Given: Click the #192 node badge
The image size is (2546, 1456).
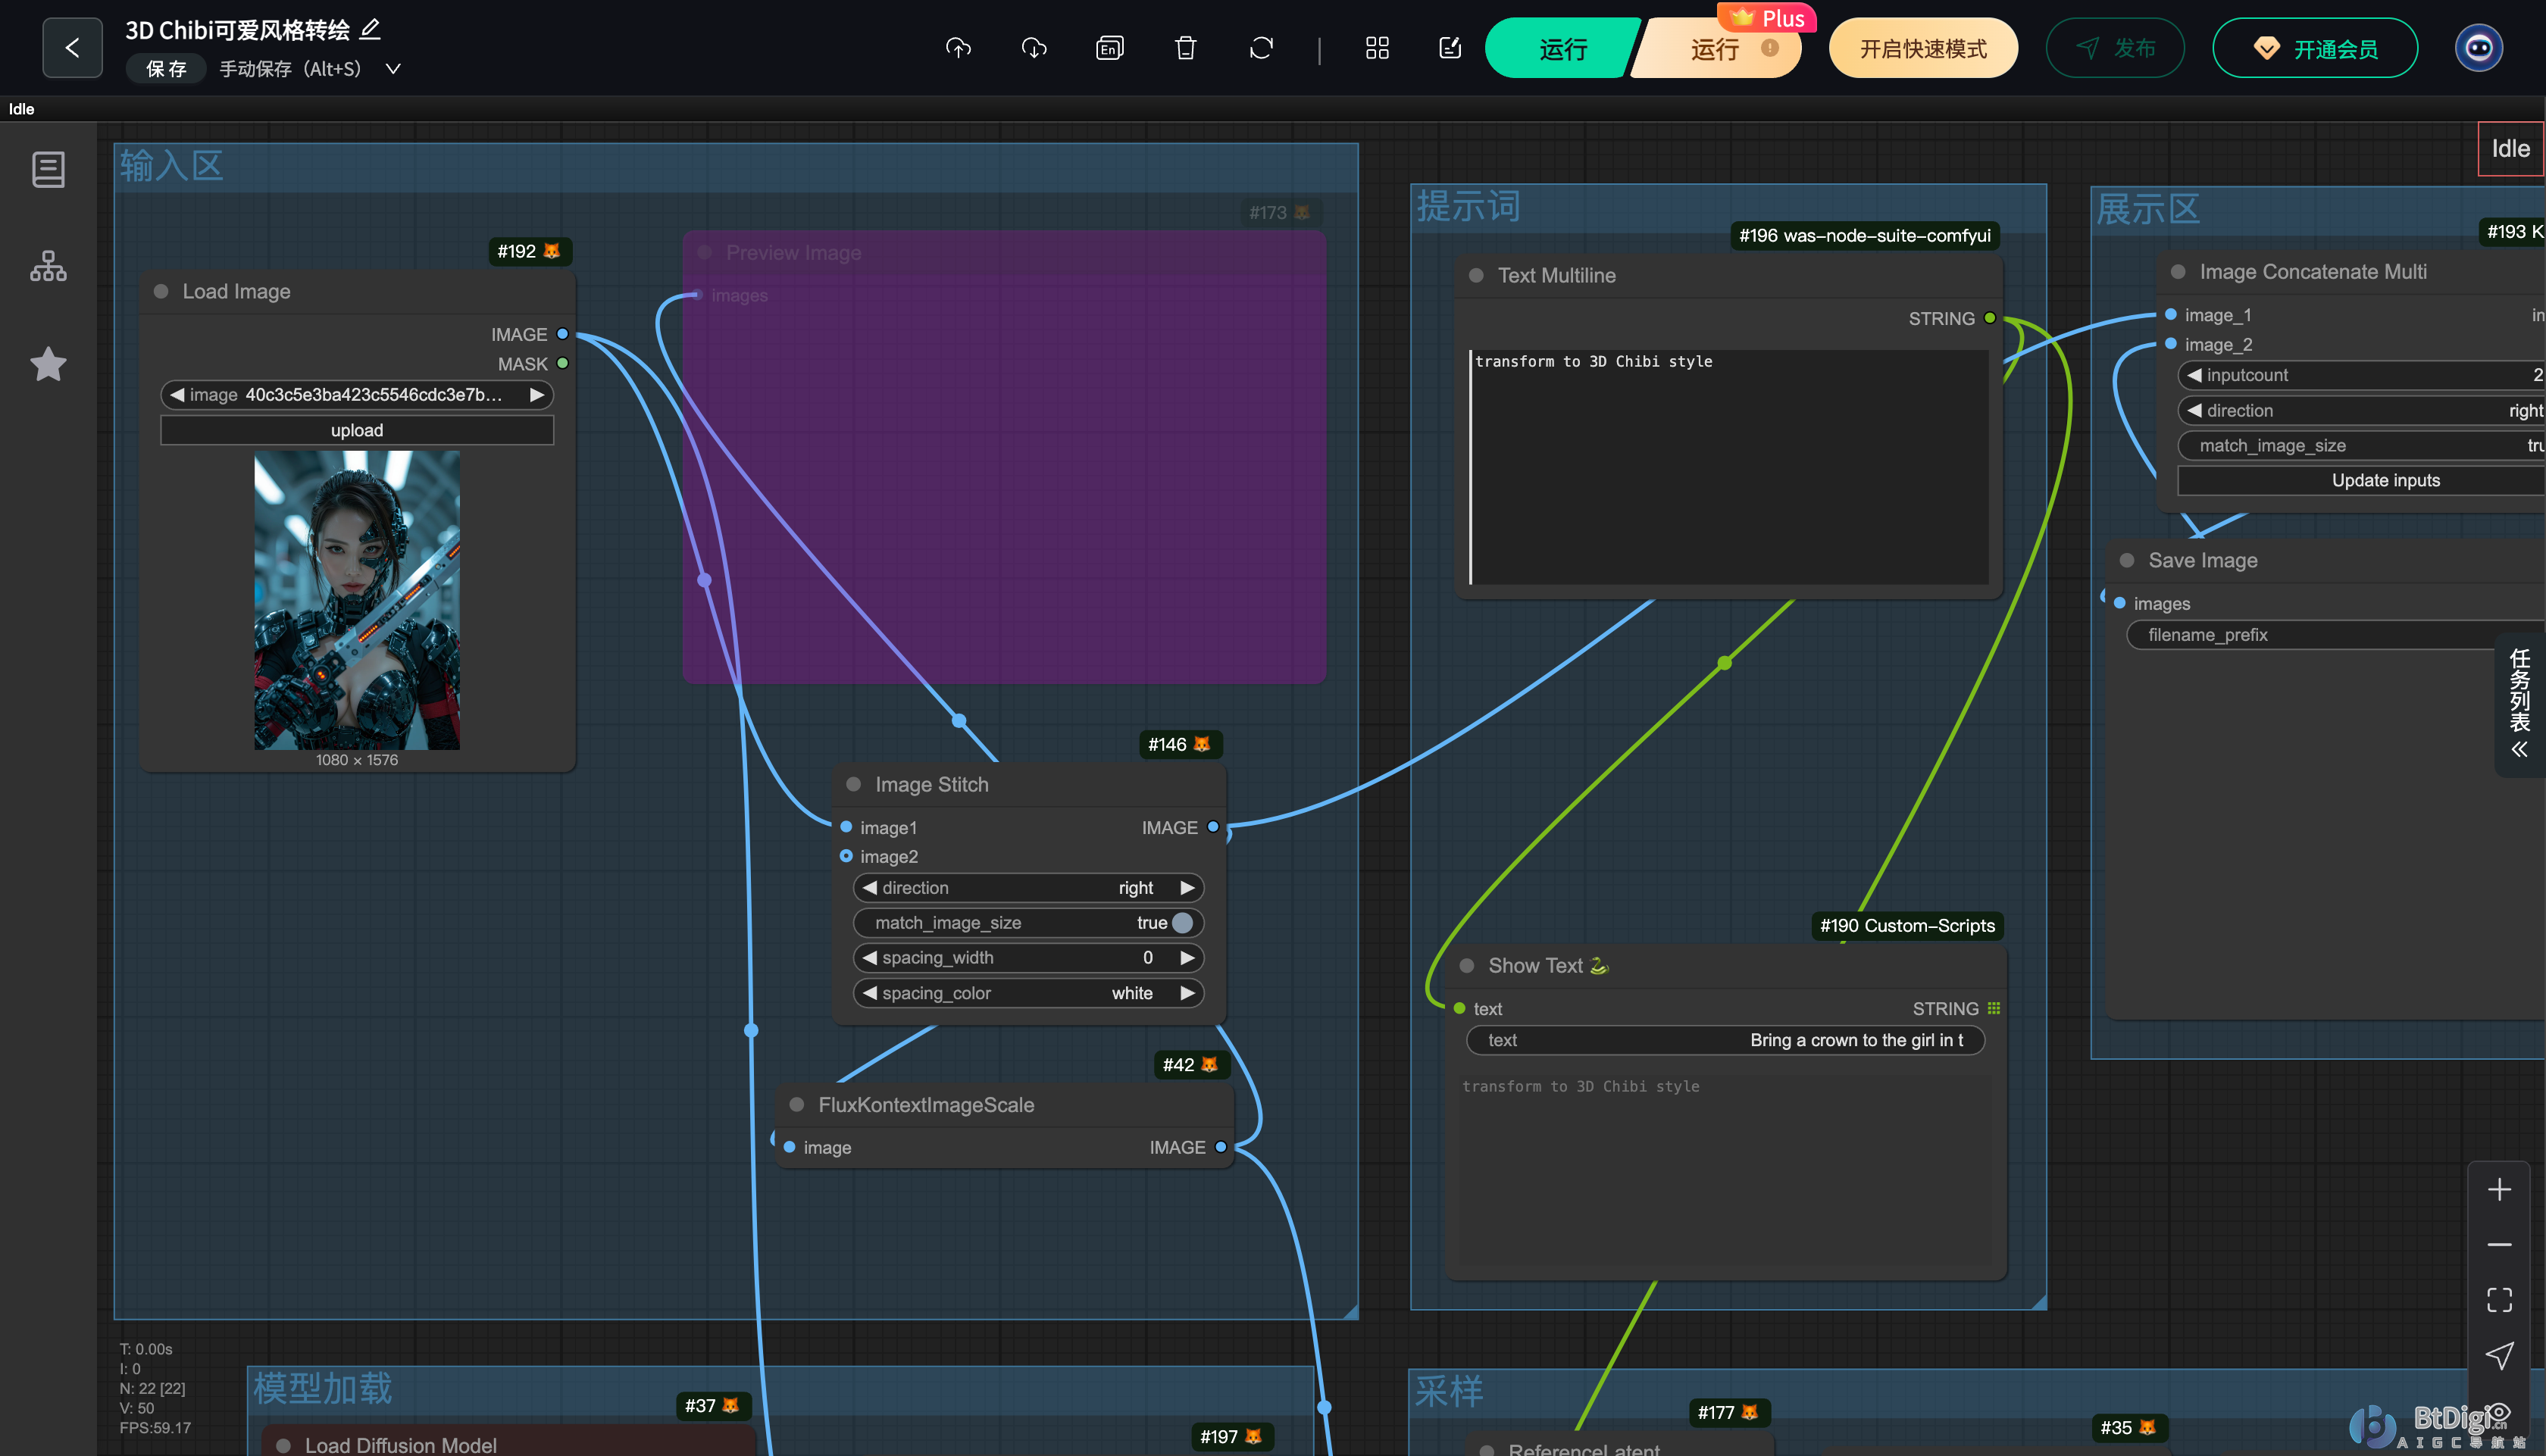Looking at the screenshot, I should click(529, 251).
